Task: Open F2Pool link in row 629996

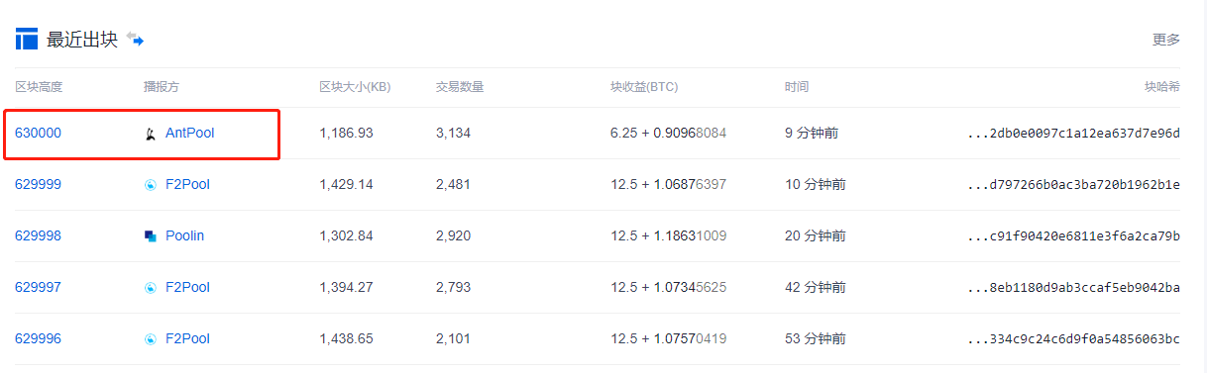Action: (x=188, y=338)
